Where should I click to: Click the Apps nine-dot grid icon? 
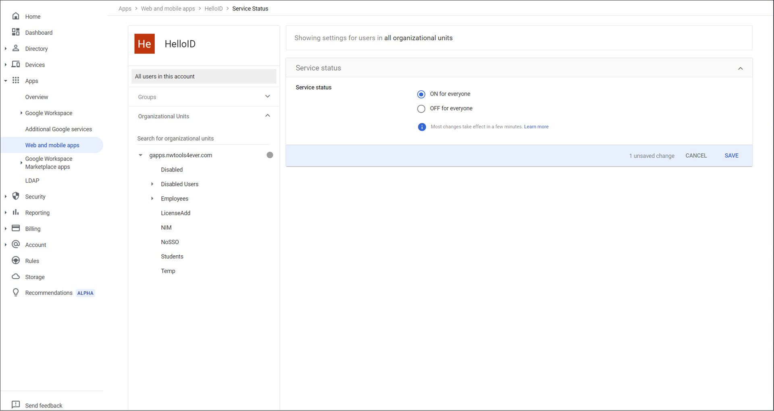pyautogui.click(x=16, y=81)
